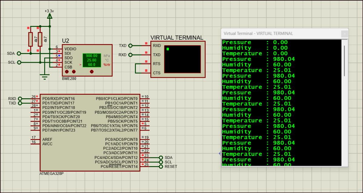
Task: Click the TXD terminal on ATmega pin 27
Action: (20, 103)
